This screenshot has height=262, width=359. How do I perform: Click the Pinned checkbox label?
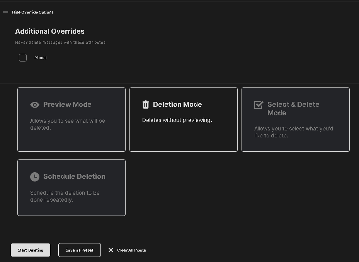(x=41, y=58)
